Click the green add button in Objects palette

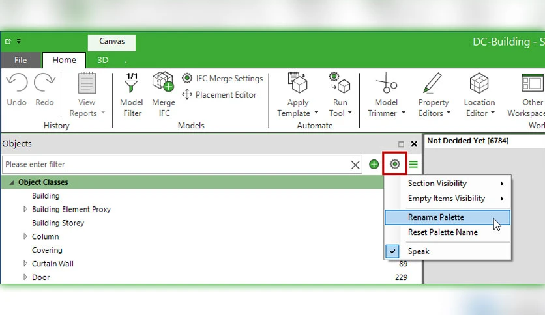pos(374,164)
